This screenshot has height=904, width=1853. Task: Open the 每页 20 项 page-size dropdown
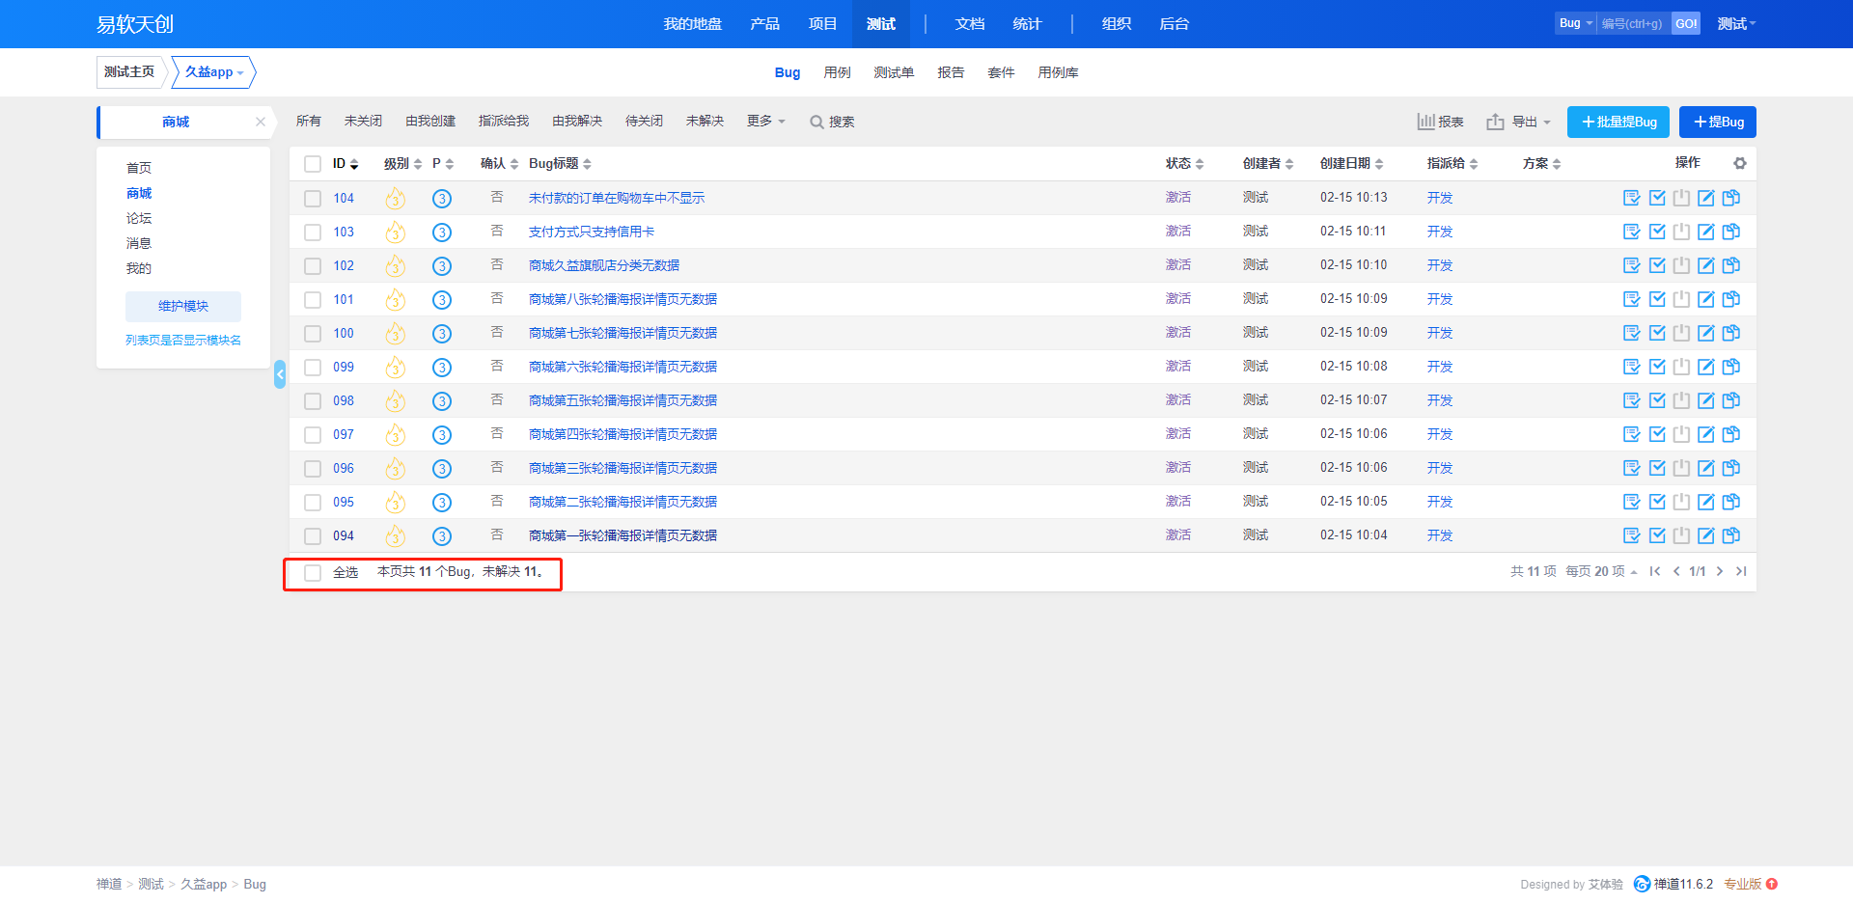[x=1601, y=571]
